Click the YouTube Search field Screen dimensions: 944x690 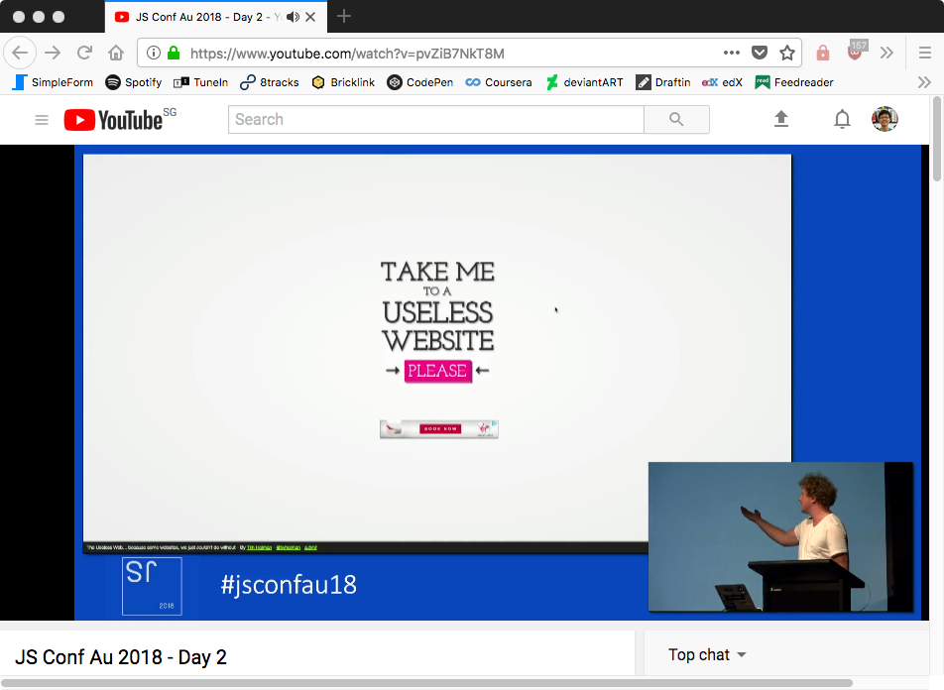[436, 119]
